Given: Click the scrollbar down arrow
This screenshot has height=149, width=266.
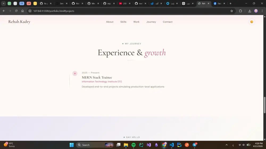Looking at the screenshot, I should (x=264, y=139).
